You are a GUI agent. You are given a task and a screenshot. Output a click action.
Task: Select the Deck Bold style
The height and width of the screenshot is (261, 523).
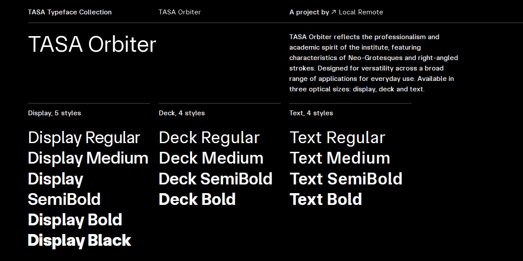197,200
